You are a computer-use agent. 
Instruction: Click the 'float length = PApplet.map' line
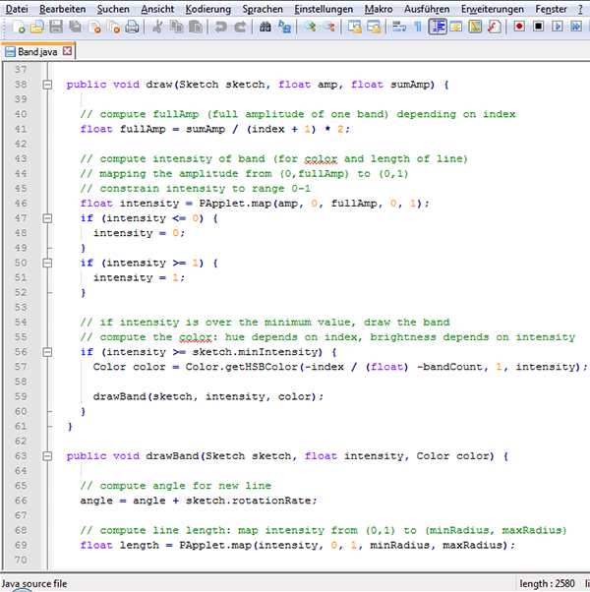pos(298,545)
